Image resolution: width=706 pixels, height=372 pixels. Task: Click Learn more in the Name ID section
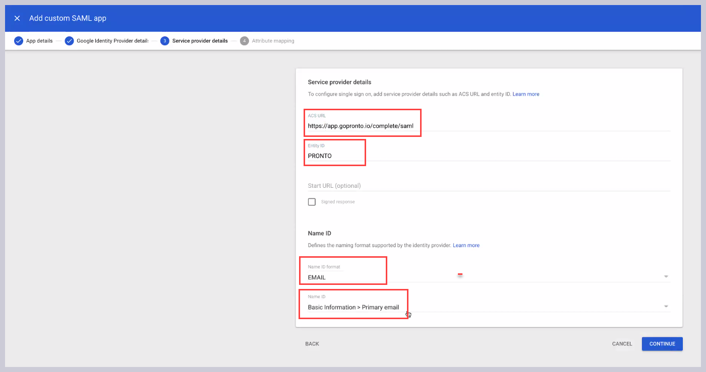[x=466, y=245]
